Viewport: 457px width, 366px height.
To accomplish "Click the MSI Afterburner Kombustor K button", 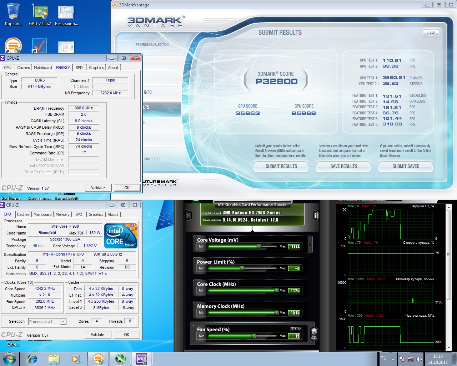I will 189,215.
